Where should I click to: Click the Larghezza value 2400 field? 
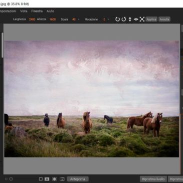point(32,20)
